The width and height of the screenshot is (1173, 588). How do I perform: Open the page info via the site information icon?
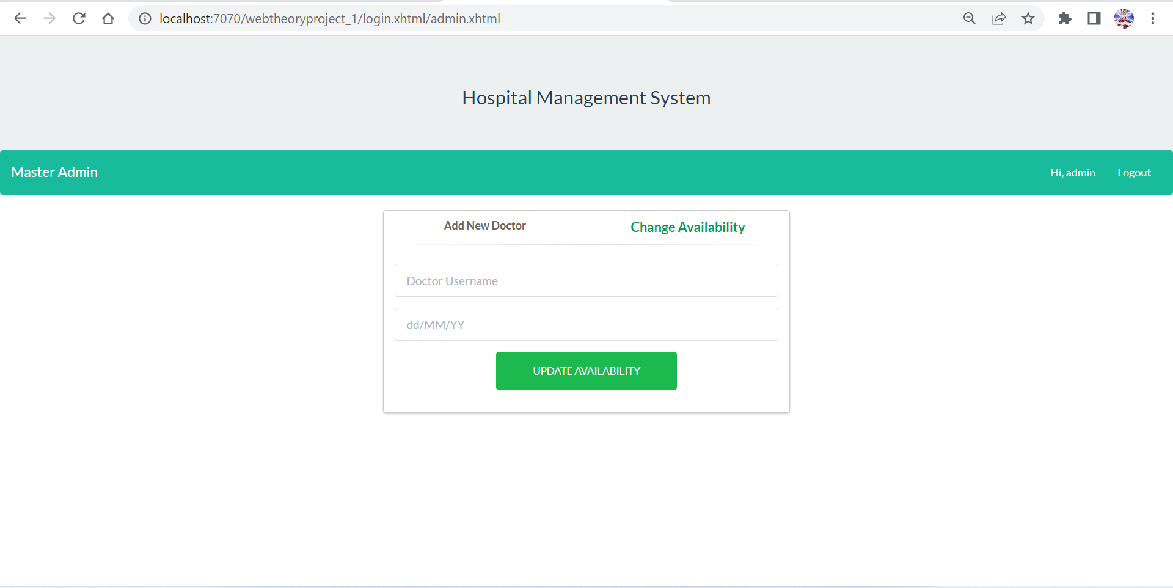[x=144, y=18]
